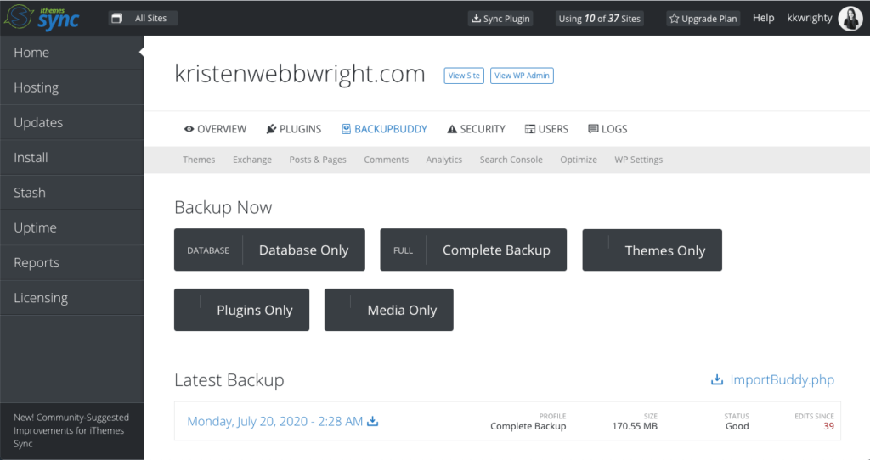Click the 170.55 MB size value
The image size is (870, 460).
635,426
